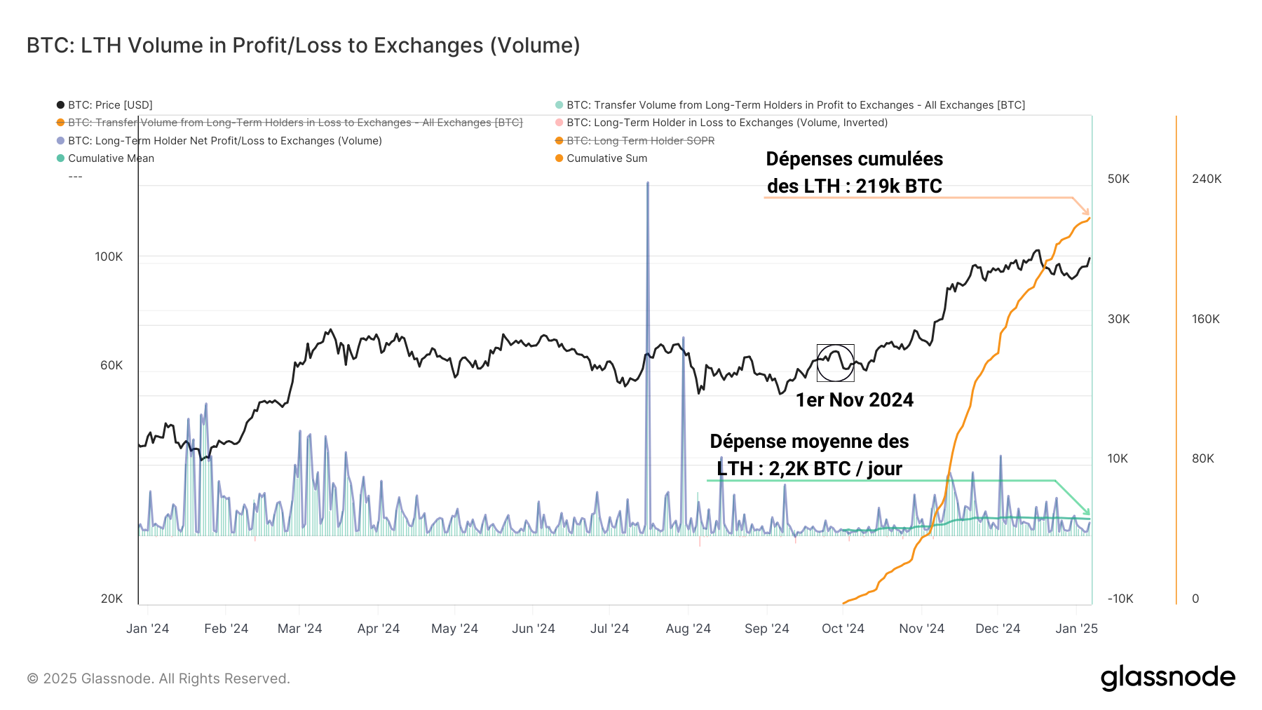Click the chart title text
The image size is (1262, 710).
[303, 46]
